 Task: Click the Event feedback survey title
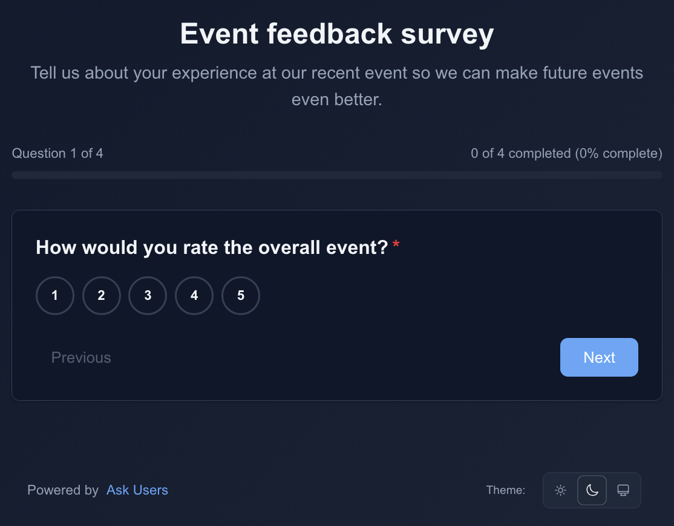337,34
